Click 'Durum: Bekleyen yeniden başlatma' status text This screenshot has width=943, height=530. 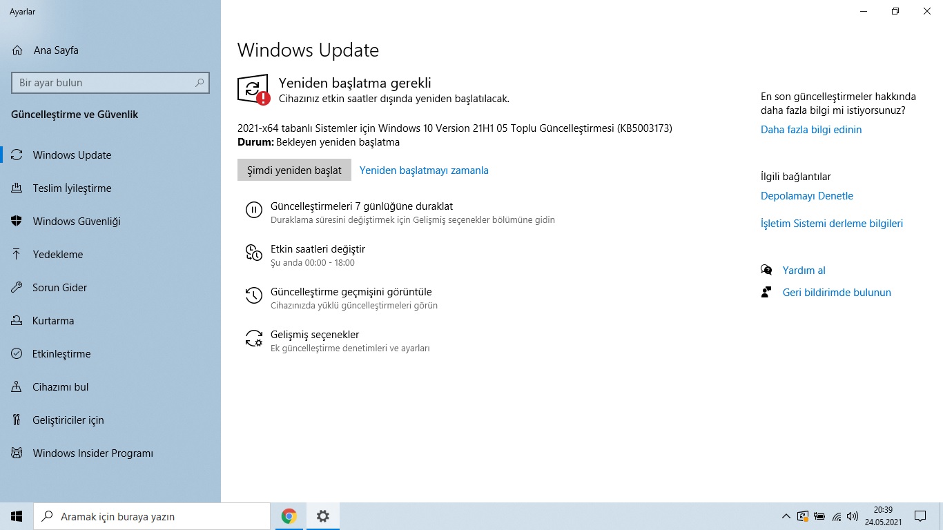[x=318, y=142]
